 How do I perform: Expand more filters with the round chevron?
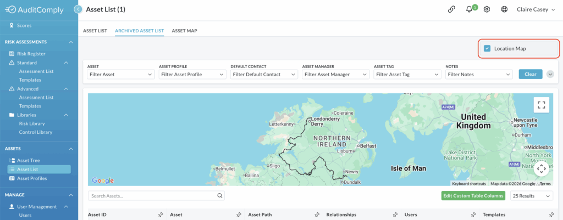coord(550,74)
